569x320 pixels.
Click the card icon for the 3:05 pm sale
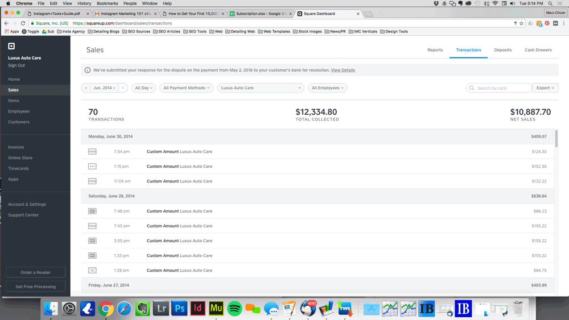tap(92, 240)
